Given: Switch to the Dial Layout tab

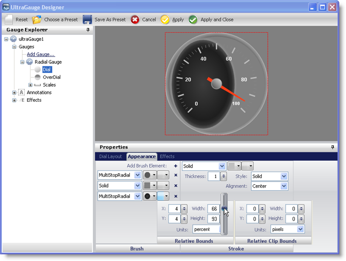Looking at the screenshot, I should pyautogui.click(x=110, y=157).
